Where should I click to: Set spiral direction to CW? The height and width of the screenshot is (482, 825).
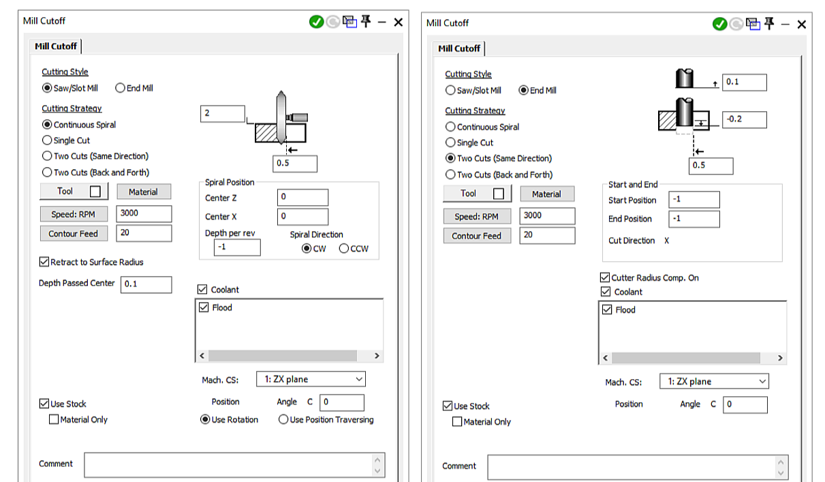(314, 249)
